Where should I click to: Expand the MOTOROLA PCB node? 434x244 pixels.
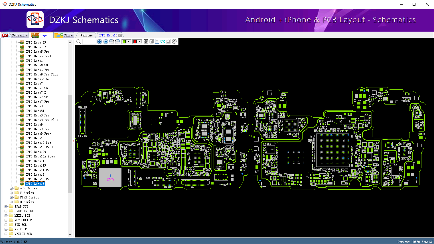point(6,220)
